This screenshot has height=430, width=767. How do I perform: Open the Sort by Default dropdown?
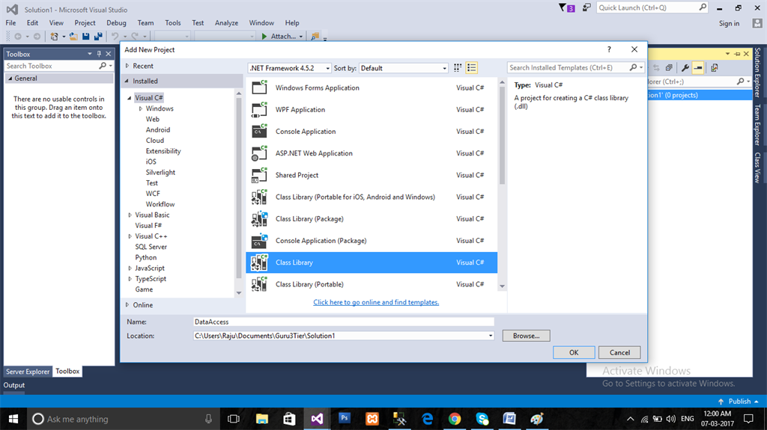click(x=402, y=68)
